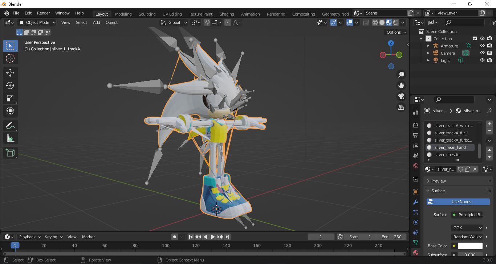Activate the Transform tool

click(x=10, y=111)
